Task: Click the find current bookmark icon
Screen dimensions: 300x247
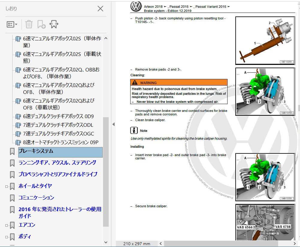Action: click(x=54, y=24)
